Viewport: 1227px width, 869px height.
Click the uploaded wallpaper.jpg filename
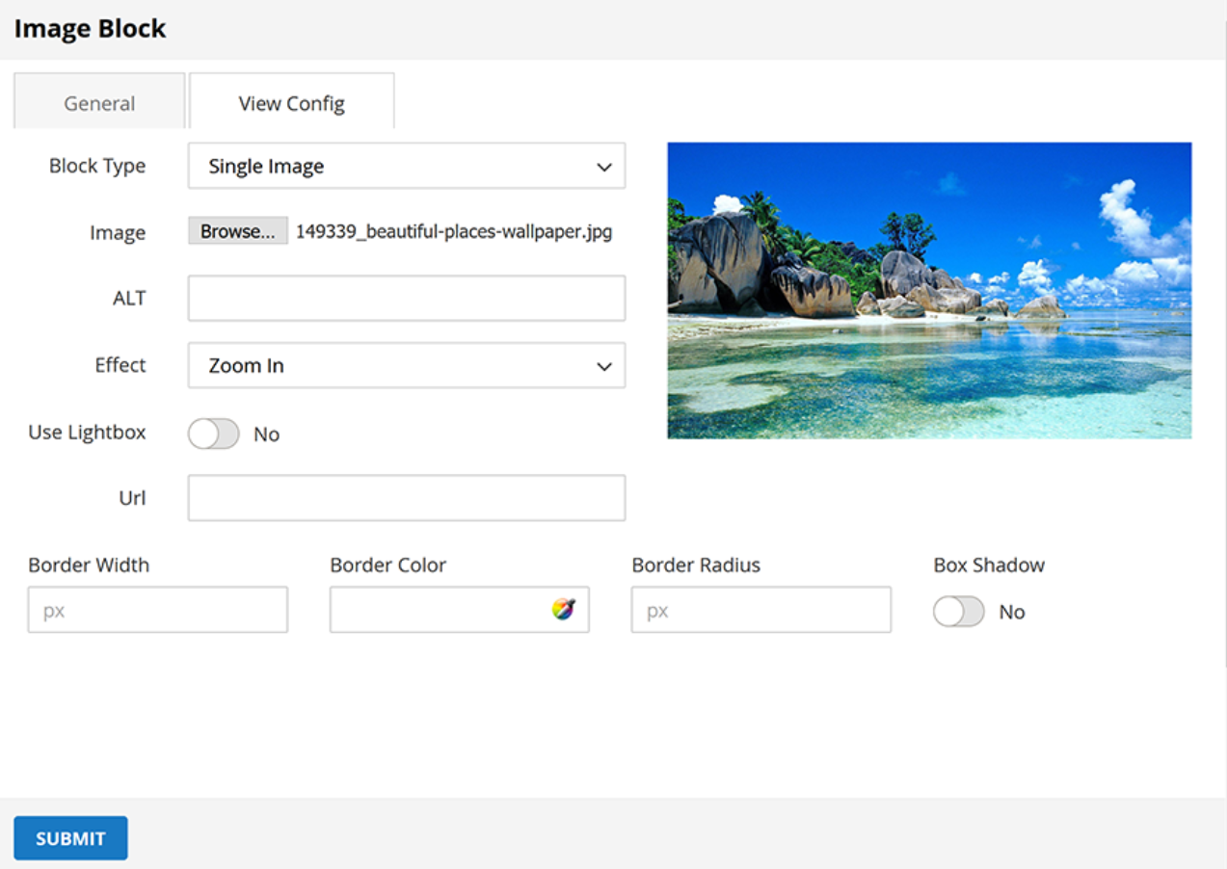(453, 231)
